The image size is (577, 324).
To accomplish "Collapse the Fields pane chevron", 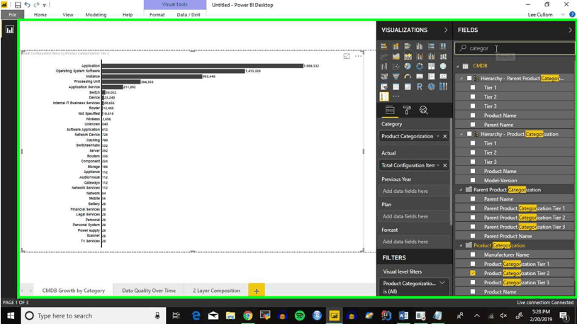I will tap(570, 30).
